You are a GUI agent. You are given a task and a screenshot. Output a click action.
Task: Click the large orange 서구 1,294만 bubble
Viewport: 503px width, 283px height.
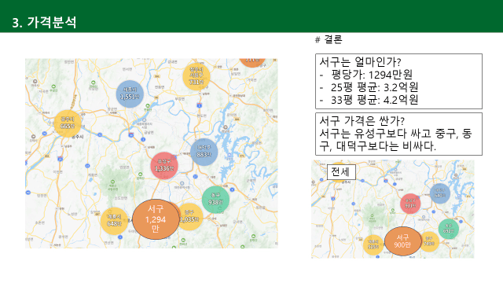tap(156, 219)
